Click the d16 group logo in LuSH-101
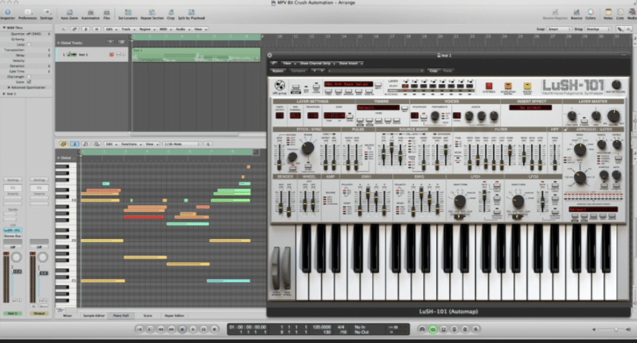This screenshot has width=637, height=343. pos(280,86)
